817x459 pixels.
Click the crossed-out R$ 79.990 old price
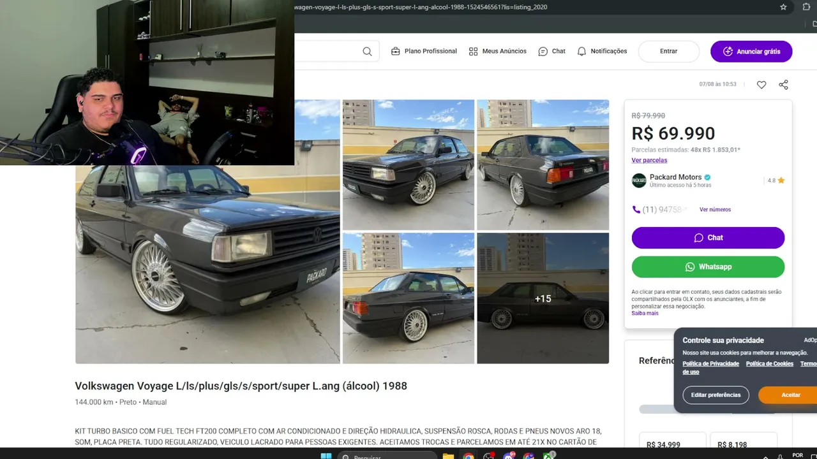click(648, 116)
